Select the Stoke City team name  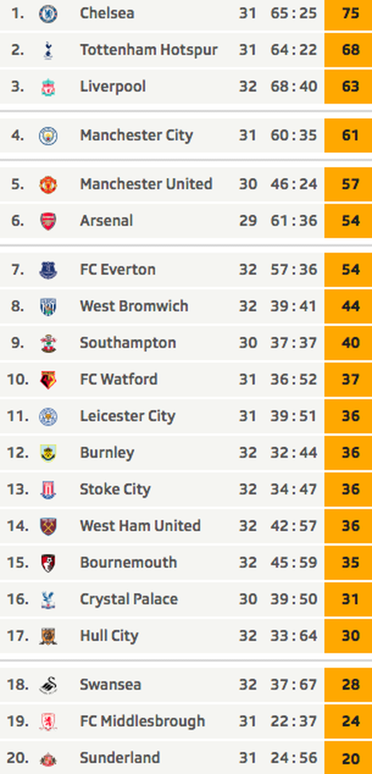click(115, 489)
